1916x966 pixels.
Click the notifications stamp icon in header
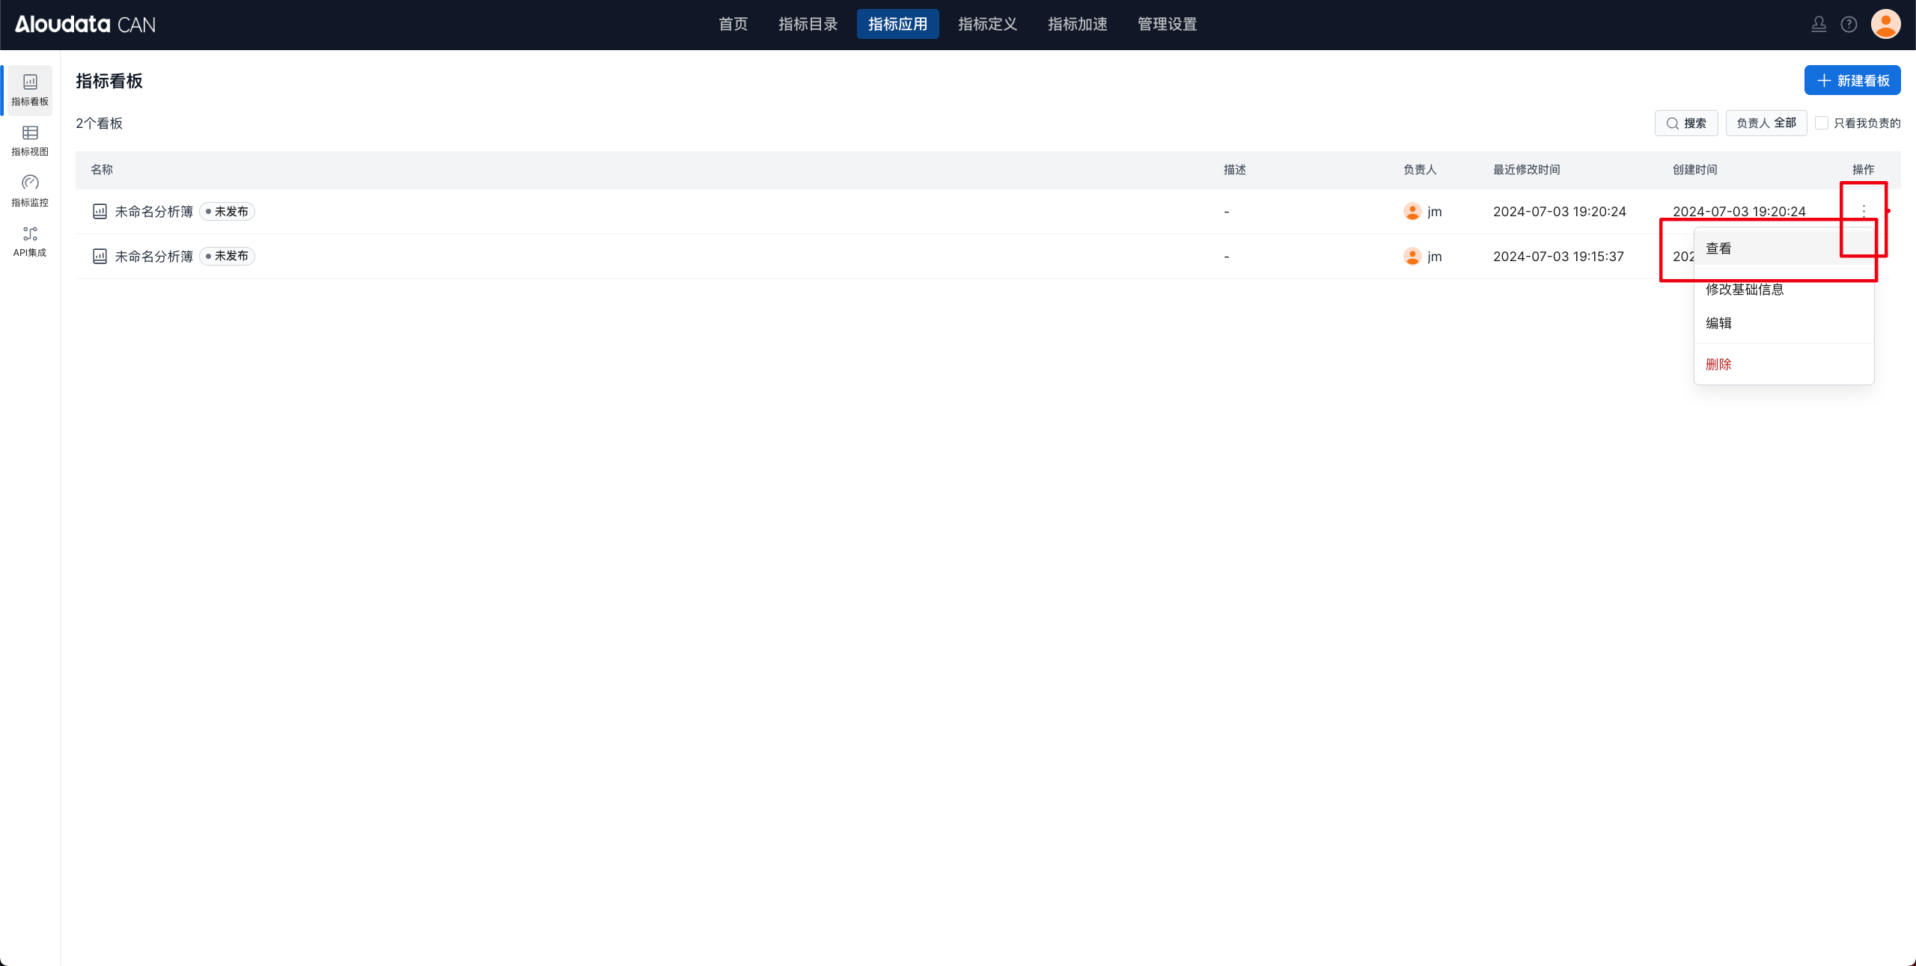click(x=1819, y=25)
